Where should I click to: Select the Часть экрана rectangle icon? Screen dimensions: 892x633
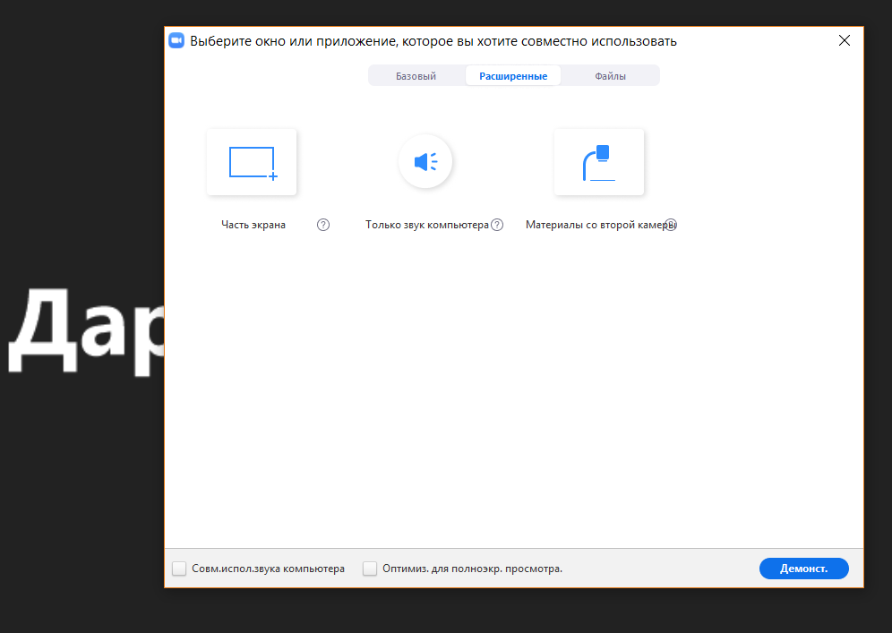point(252,162)
